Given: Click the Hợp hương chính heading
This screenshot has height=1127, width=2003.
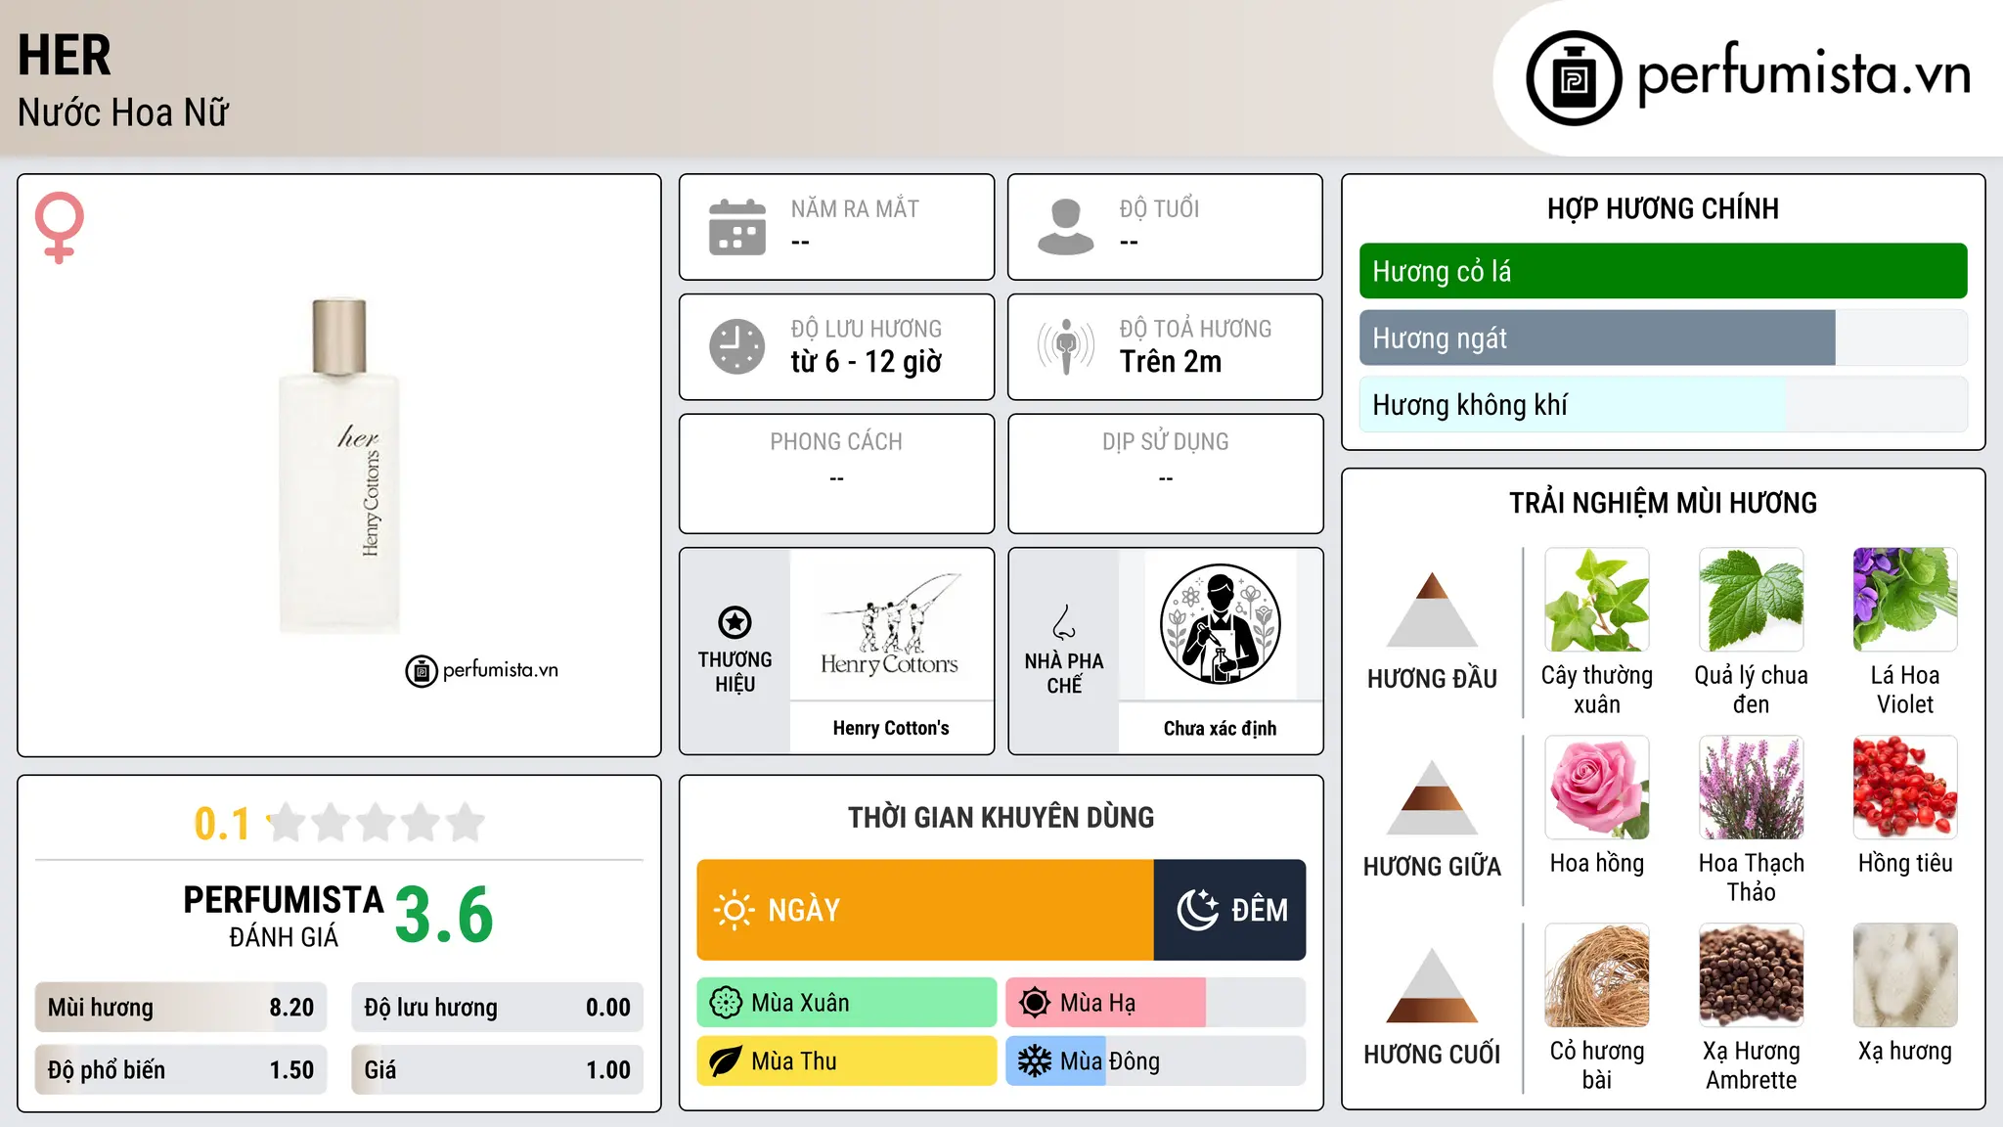Looking at the screenshot, I should click(x=1663, y=208).
